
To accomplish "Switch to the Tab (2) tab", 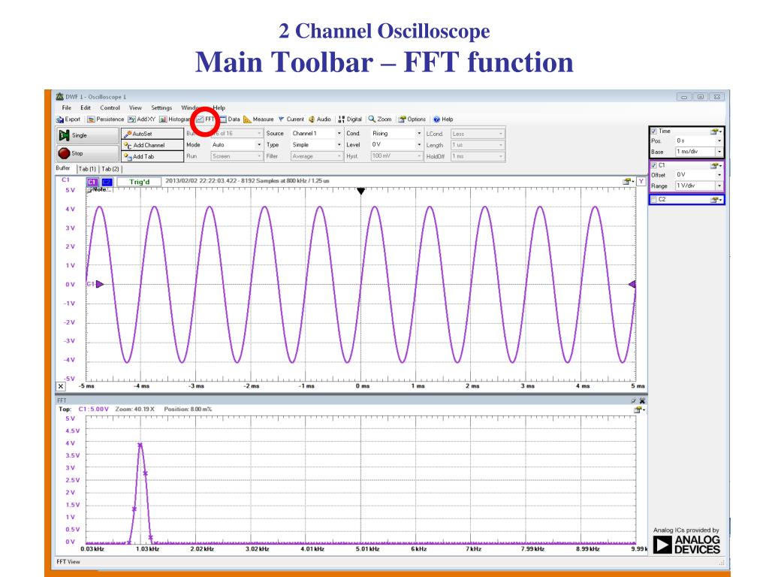I will tap(110, 169).
